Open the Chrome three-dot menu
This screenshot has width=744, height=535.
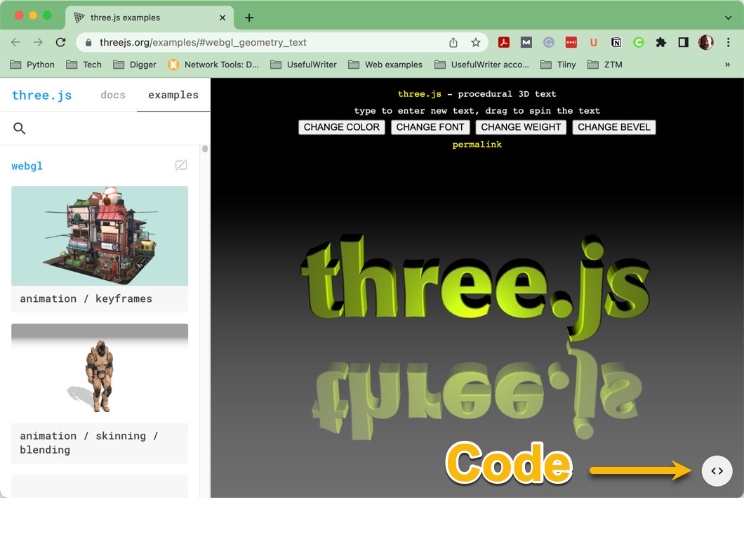(x=729, y=42)
